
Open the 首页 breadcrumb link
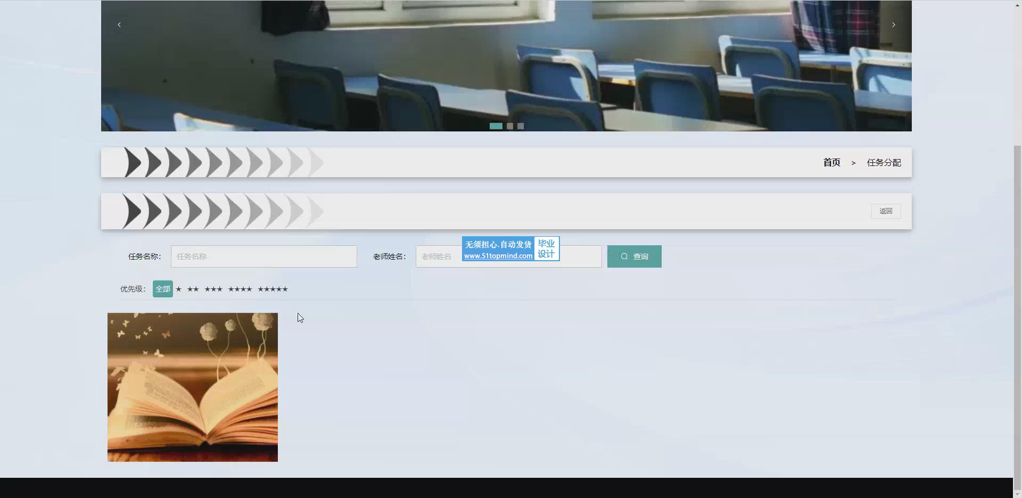831,162
